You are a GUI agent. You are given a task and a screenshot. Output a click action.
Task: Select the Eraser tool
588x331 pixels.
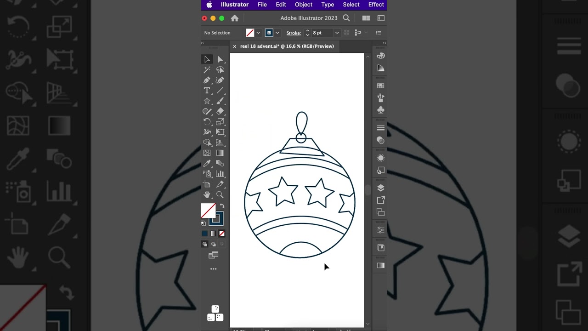pos(220,111)
